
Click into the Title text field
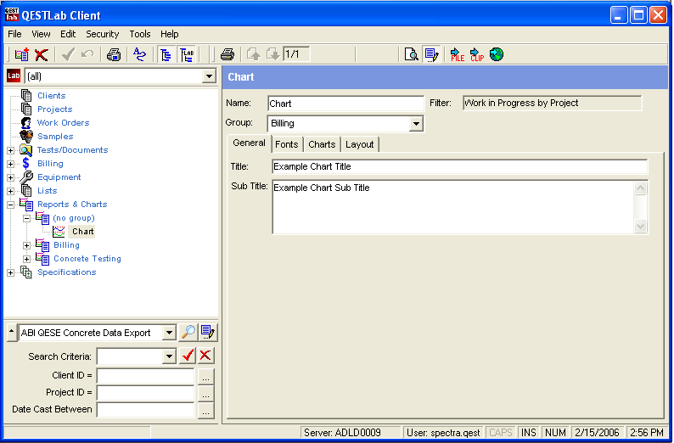(x=458, y=167)
